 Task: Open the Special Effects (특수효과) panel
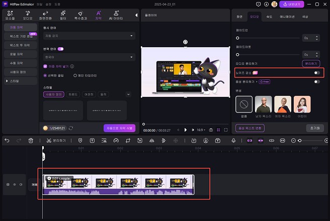[x=80, y=15]
